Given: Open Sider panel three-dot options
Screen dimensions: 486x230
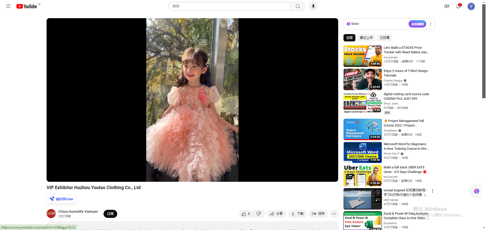Looking at the screenshot, I should pos(431,24).
